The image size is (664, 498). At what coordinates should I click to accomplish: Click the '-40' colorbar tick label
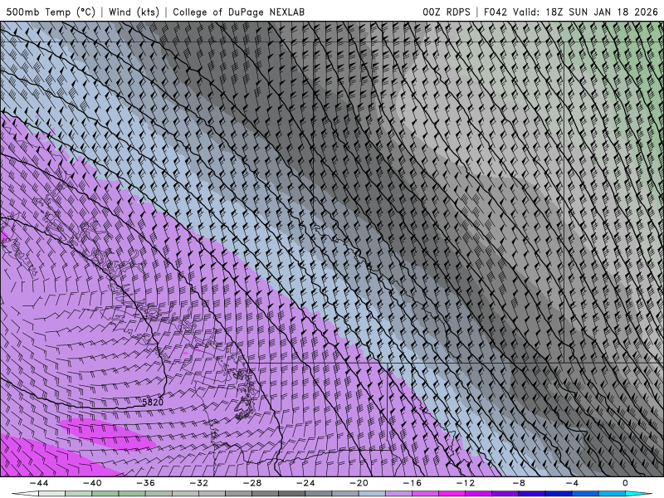[x=92, y=483]
